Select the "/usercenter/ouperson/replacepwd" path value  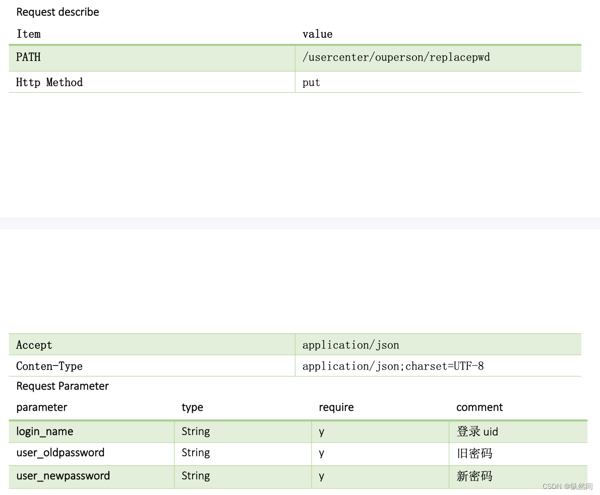coord(396,57)
